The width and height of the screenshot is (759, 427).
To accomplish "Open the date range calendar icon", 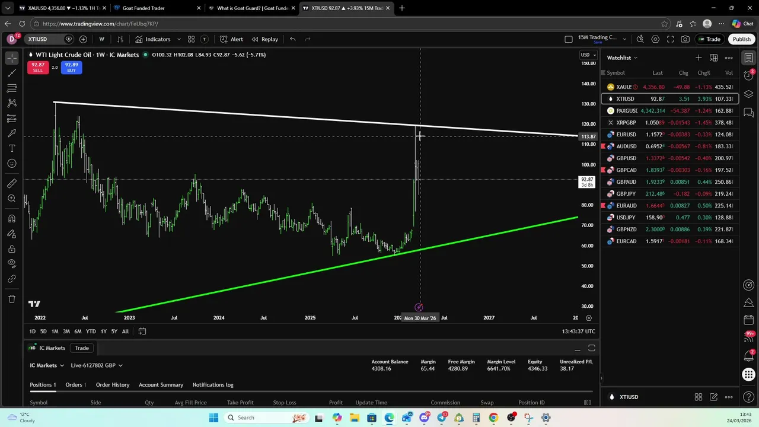I will 142,332.
